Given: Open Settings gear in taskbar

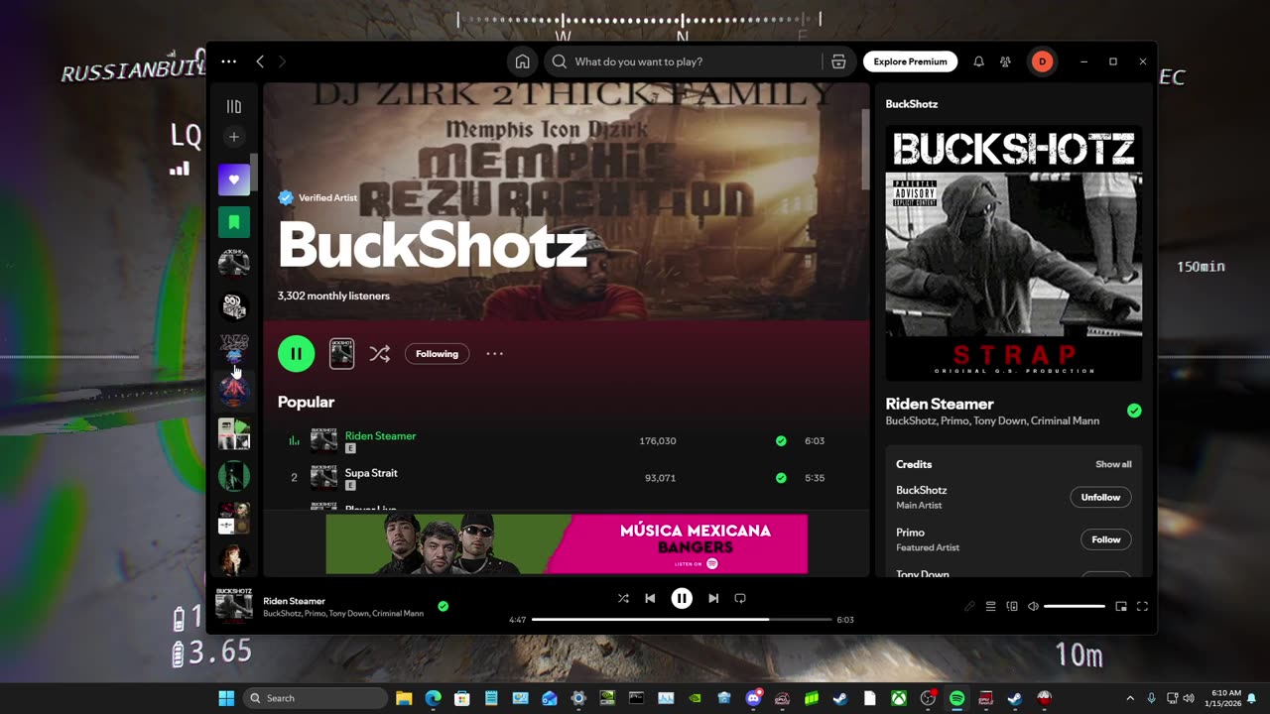Looking at the screenshot, I should pos(578,698).
